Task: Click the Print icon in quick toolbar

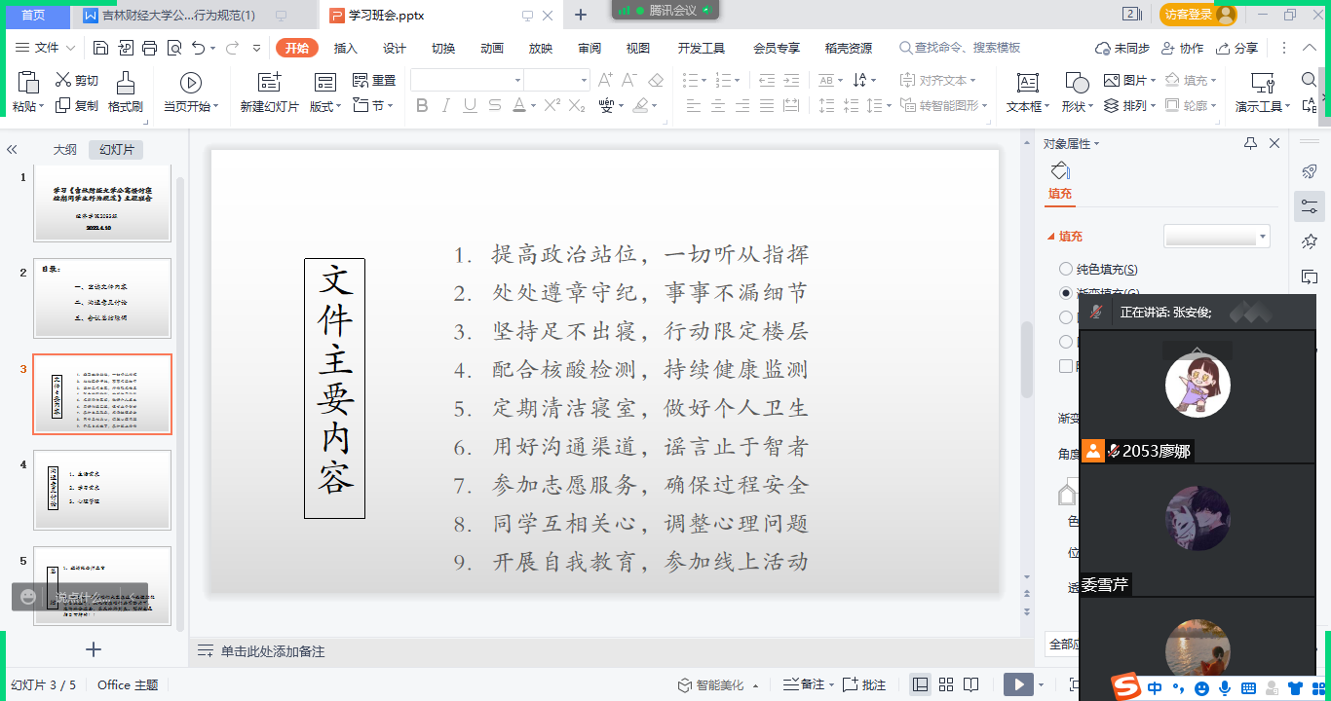Action: click(x=150, y=48)
